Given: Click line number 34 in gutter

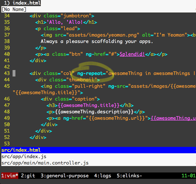Looking at the screenshot, I should [x=7, y=16].
